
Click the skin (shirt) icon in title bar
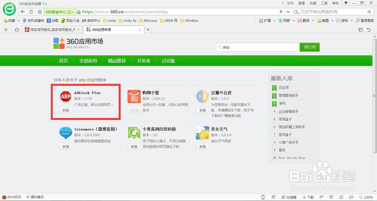[x=346, y=3]
